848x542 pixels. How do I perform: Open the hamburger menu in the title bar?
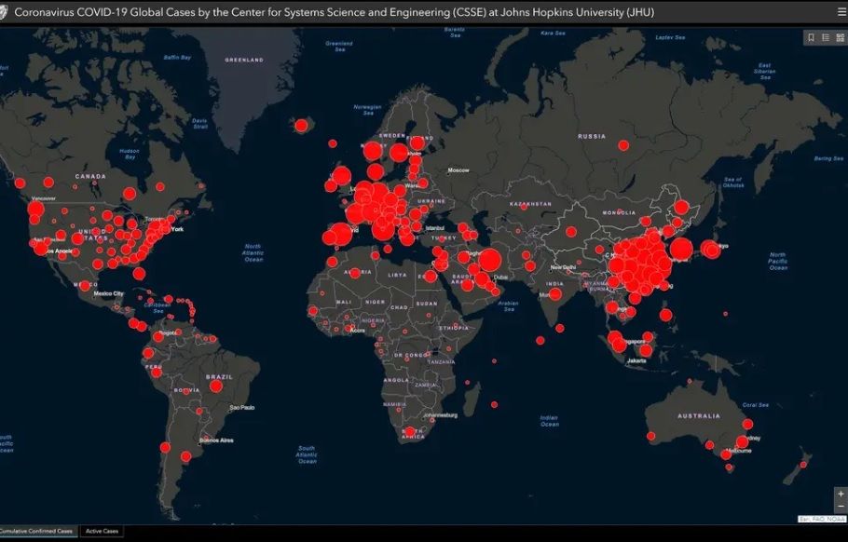tap(841, 12)
